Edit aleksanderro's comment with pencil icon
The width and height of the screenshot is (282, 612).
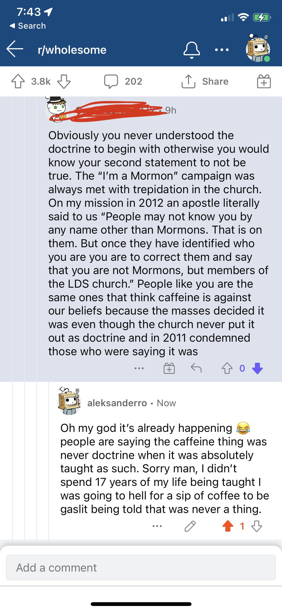[x=190, y=526]
